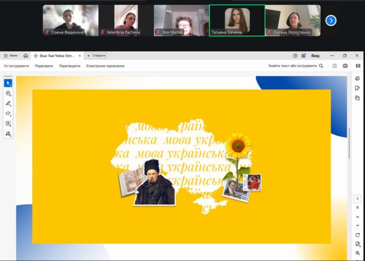
Task: Click the Створити new tab button
Action: click(x=96, y=55)
